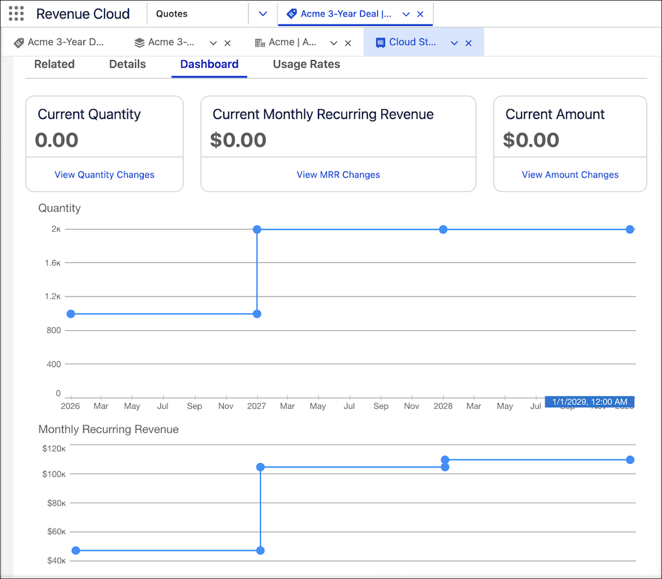Click the Current Monthly Recurring Revenue $0.00 value
The image size is (662, 579).
click(238, 140)
